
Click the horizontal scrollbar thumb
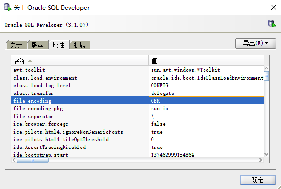tap(33, 160)
